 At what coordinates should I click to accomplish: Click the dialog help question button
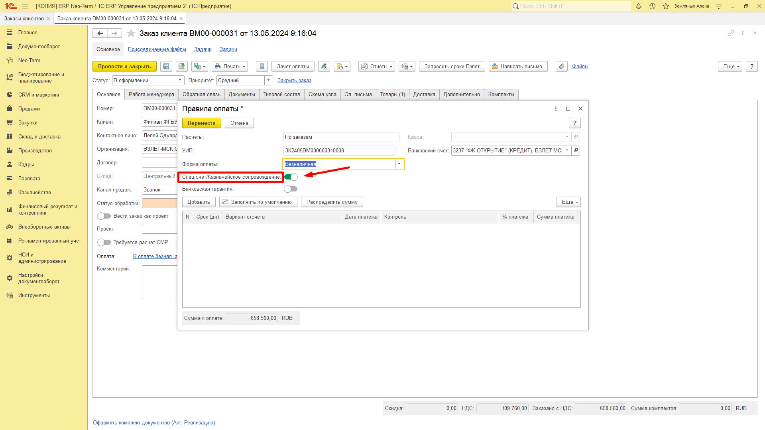[574, 123]
